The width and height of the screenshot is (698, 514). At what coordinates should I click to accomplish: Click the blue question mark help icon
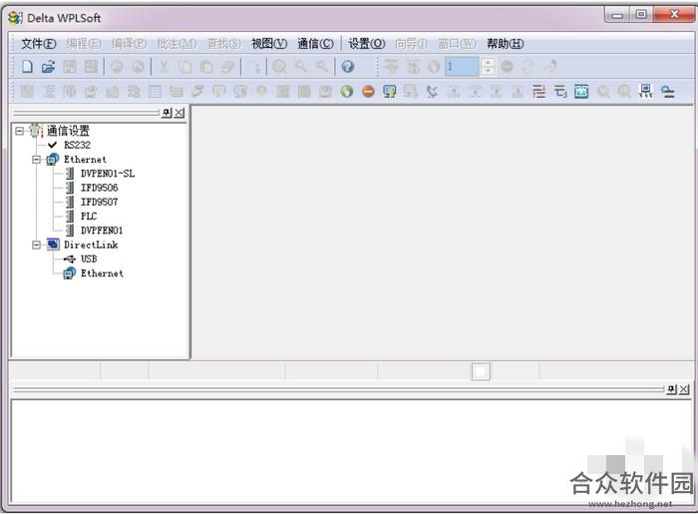click(348, 67)
